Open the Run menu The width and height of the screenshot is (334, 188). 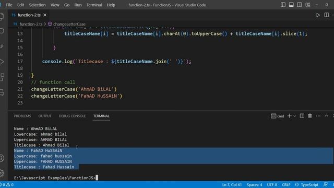point(78,5)
